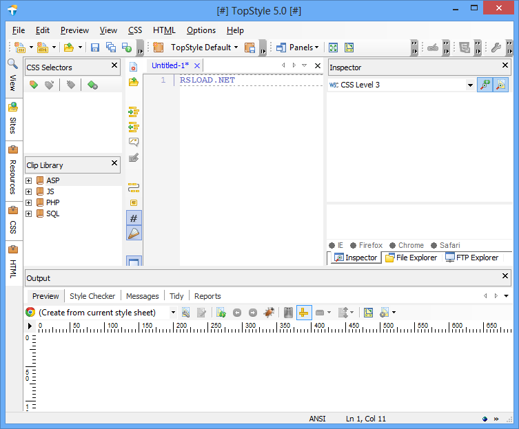Close the CSS Selectors panel
519x429 pixels.
tap(114, 65)
